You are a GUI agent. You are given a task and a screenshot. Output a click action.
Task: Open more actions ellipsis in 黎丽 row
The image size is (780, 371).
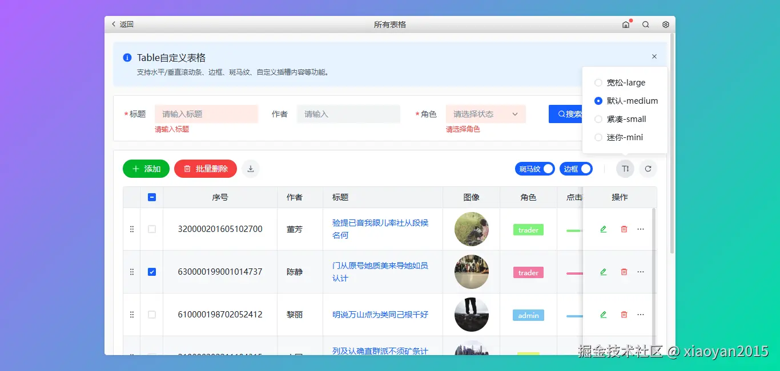point(641,315)
